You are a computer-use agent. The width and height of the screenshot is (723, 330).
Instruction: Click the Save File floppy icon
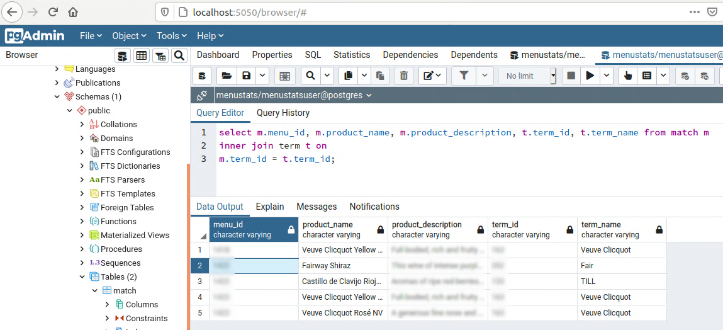(247, 76)
